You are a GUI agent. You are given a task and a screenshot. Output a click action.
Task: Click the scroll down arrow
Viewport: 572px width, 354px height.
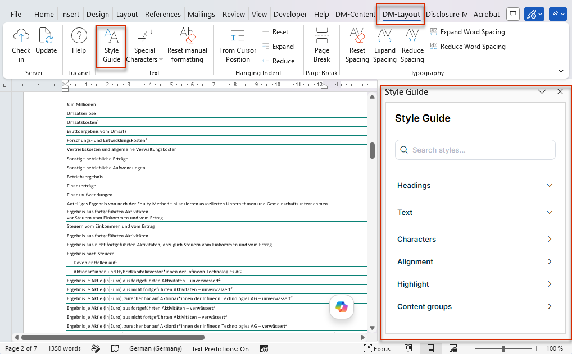(x=372, y=328)
